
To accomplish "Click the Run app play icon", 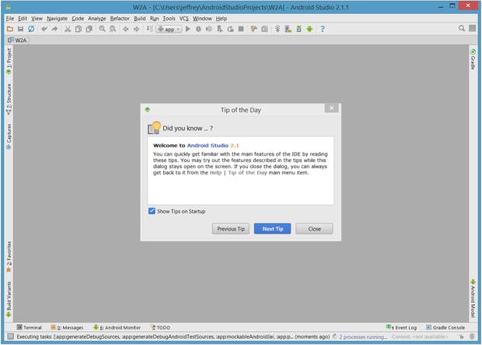I will pyautogui.click(x=188, y=29).
